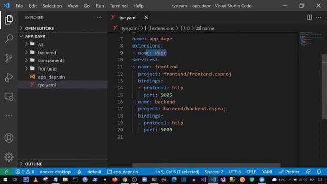Open the Manage gear icon
Screen dimensions: 327x184
point(9,157)
